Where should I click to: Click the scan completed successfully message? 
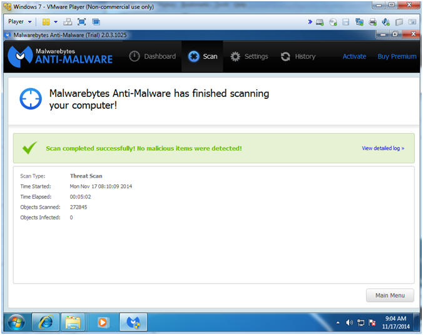tap(144, 148)
